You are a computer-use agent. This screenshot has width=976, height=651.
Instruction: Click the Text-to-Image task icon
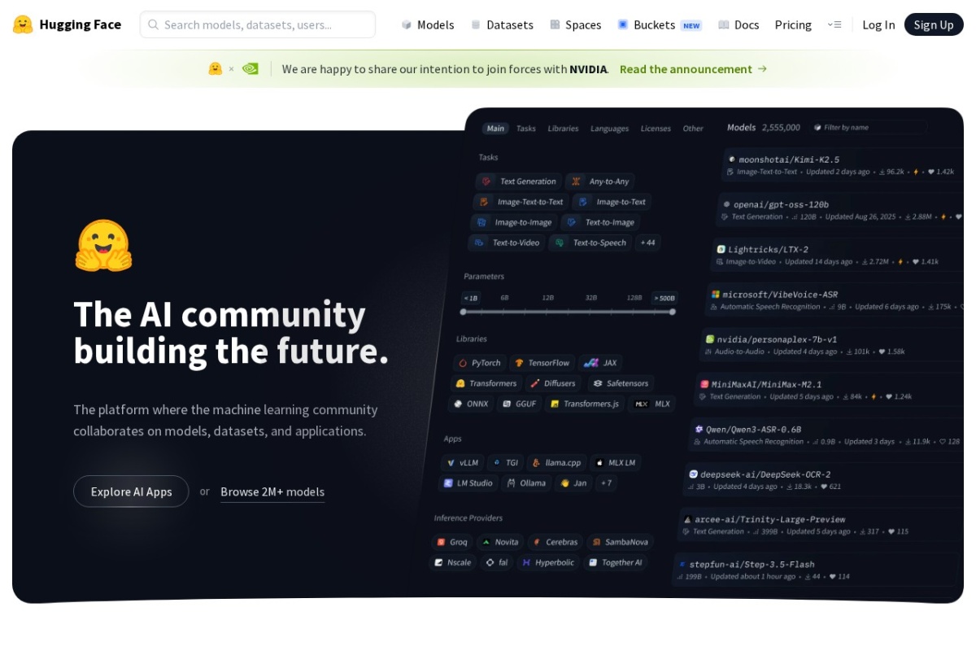[572, 222]
